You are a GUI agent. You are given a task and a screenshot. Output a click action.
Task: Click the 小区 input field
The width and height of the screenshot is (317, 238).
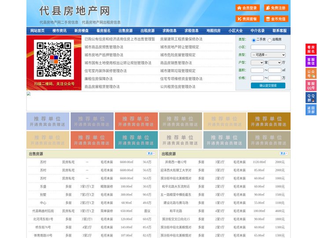268,47
